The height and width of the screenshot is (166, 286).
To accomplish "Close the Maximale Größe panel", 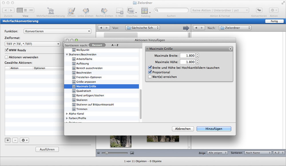I will [230, 49].
